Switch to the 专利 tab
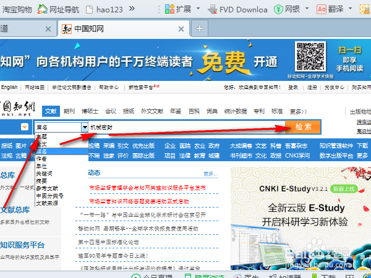 (x=259, y=111)
